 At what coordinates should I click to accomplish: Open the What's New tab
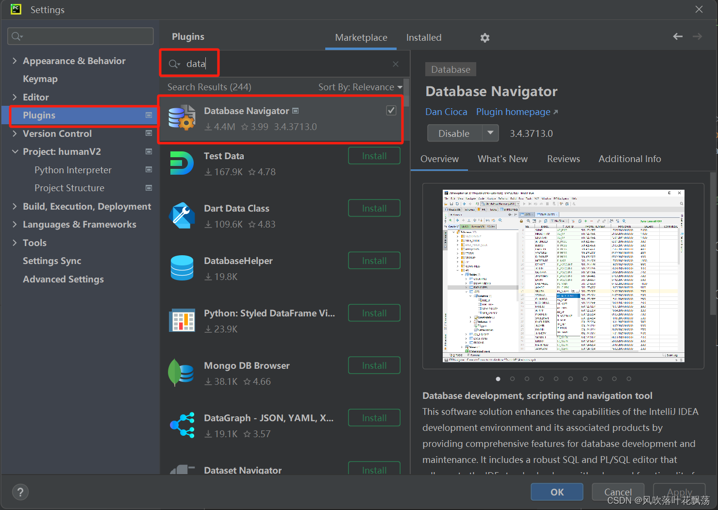click(502, 159)
